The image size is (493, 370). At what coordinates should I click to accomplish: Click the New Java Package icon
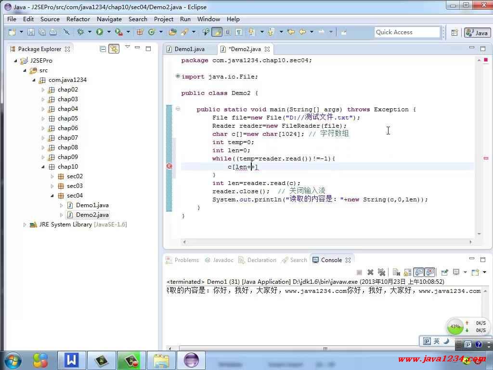click(x=140, y=32)
